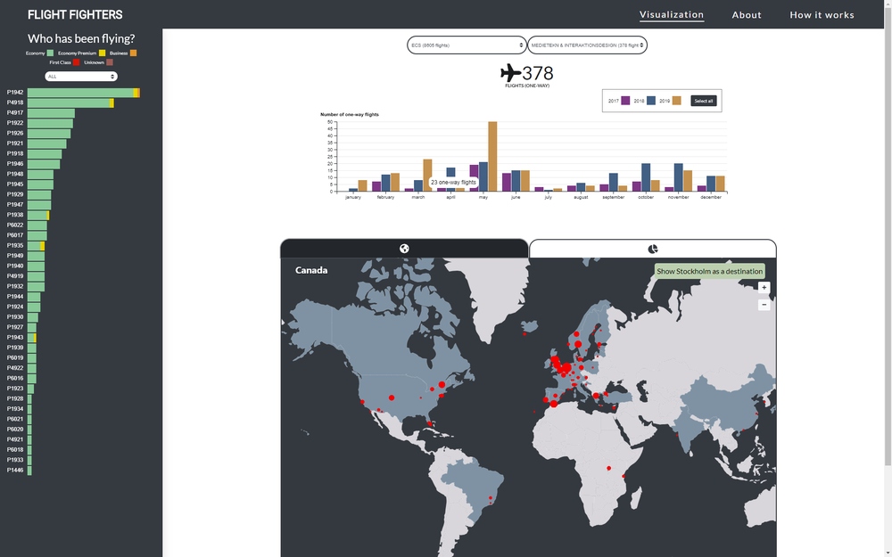Click the P1938 label

click(15, 215)
